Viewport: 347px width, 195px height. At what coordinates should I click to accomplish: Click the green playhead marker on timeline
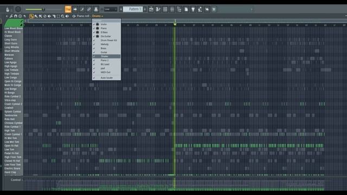(175, 24)
